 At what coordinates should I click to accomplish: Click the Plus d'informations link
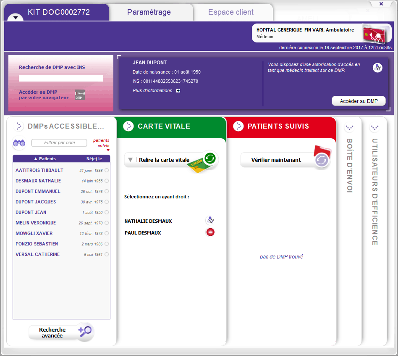(x=152, y=90)
